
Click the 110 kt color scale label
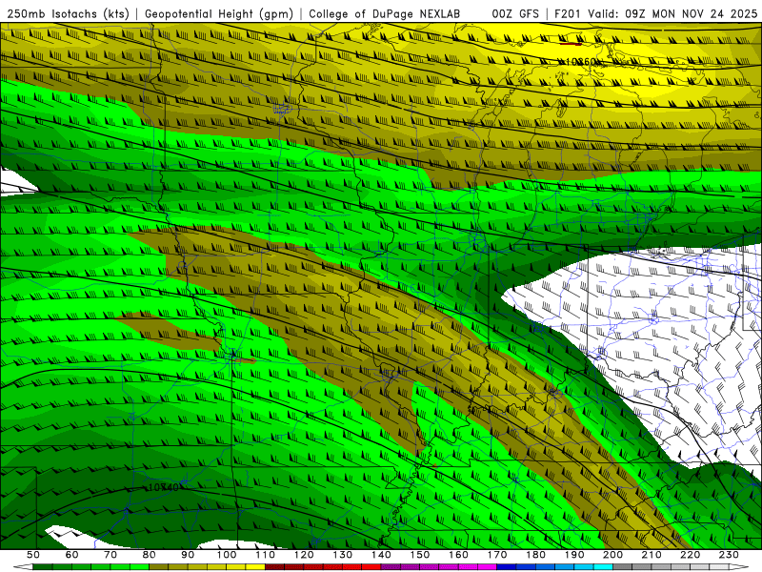tap(265, 555)
